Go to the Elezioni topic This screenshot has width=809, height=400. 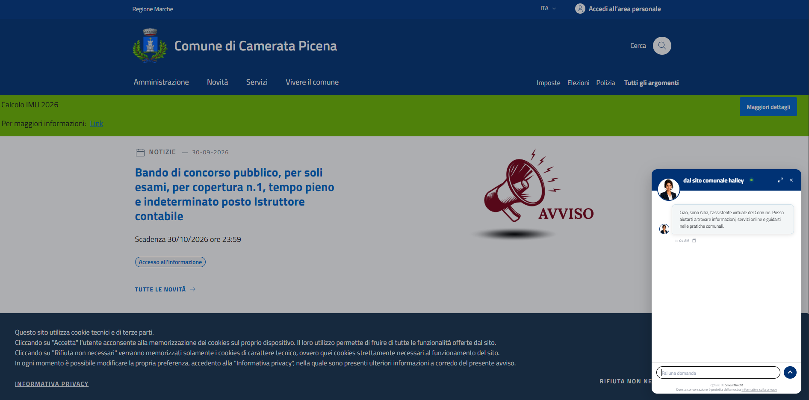pos(578,83)
